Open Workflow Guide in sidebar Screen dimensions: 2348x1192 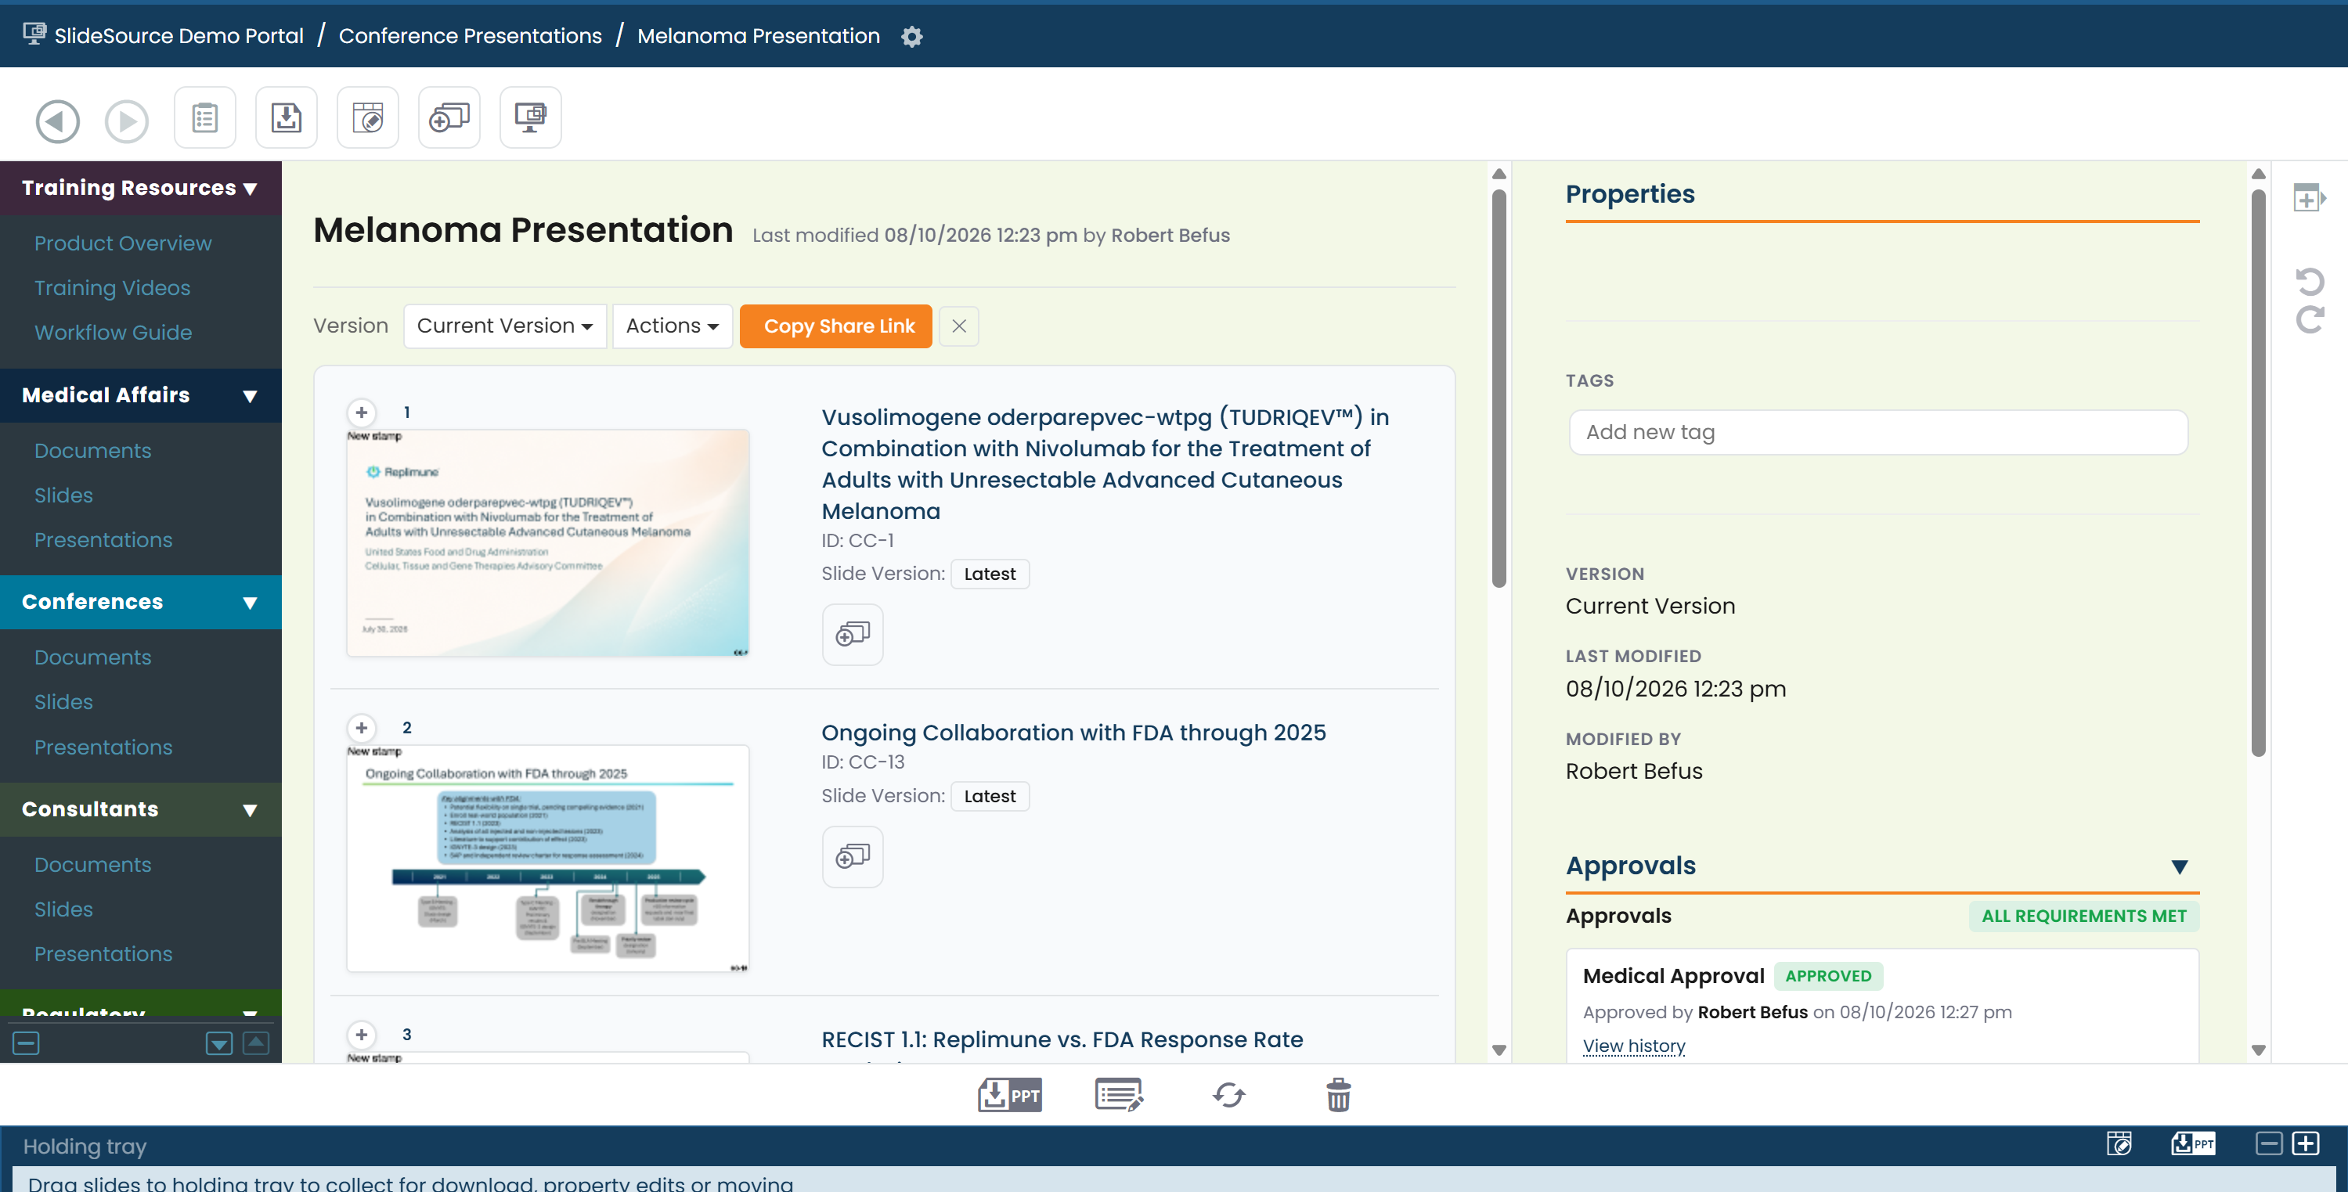click(113, 333)
